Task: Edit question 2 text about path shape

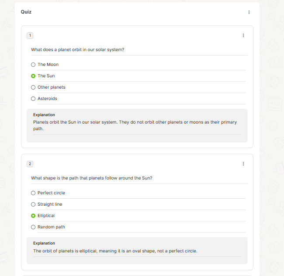Action: pyautogui.click(x=139, y=178)
